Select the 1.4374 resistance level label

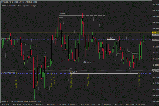tap(62, 13)
